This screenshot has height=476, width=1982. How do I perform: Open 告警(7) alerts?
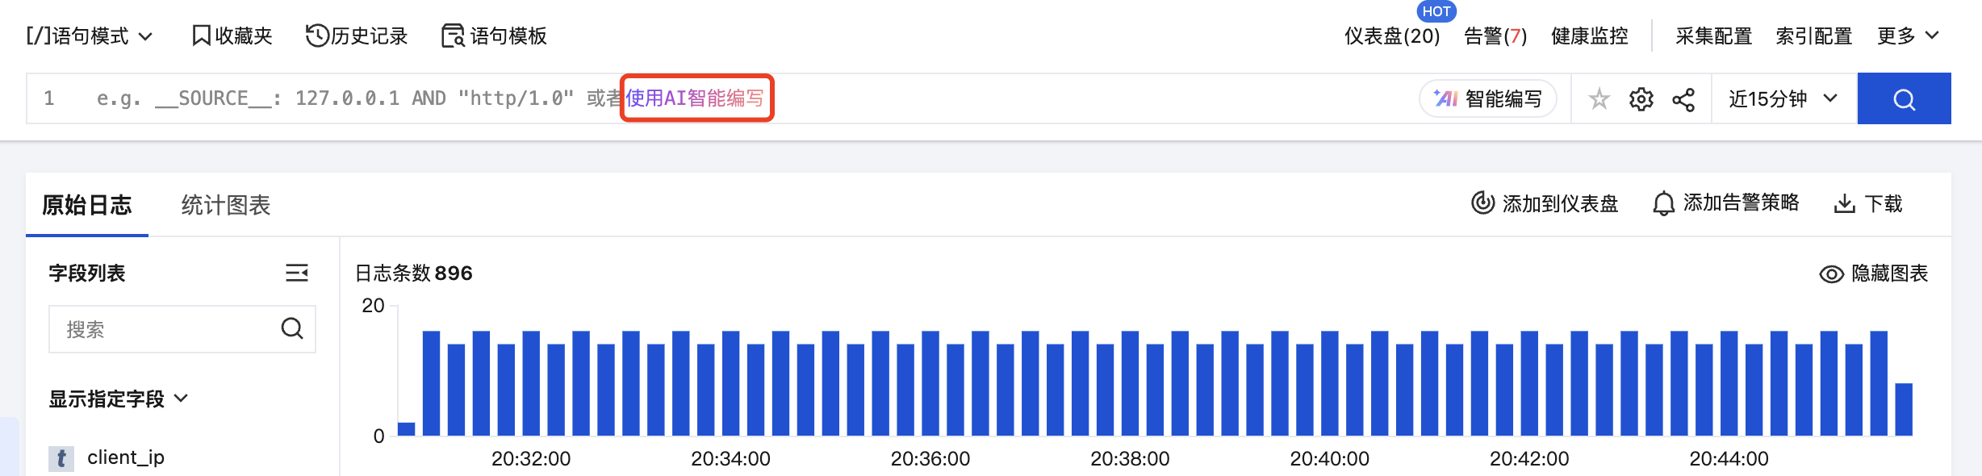(x=1495, y=36)
